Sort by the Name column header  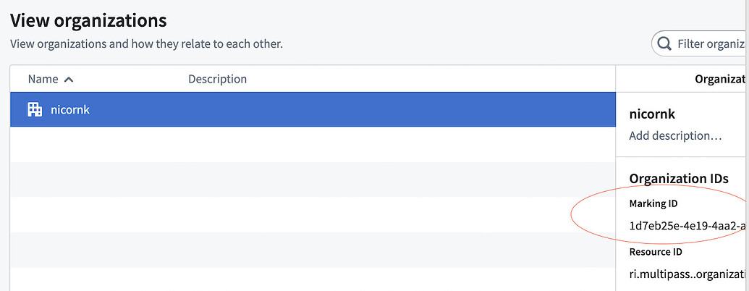43,79
